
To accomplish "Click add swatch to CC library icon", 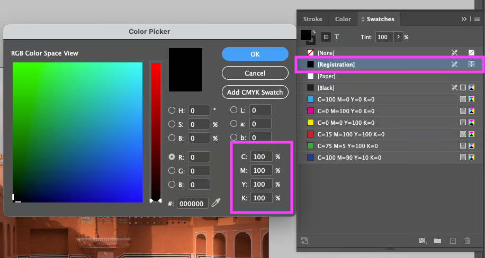I will [304, 241].
